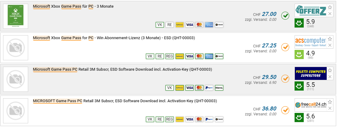Screen dimensions: 338x127
Task: Click the REG badge in the acscomputer listing
Action: [x=169, y=56]
